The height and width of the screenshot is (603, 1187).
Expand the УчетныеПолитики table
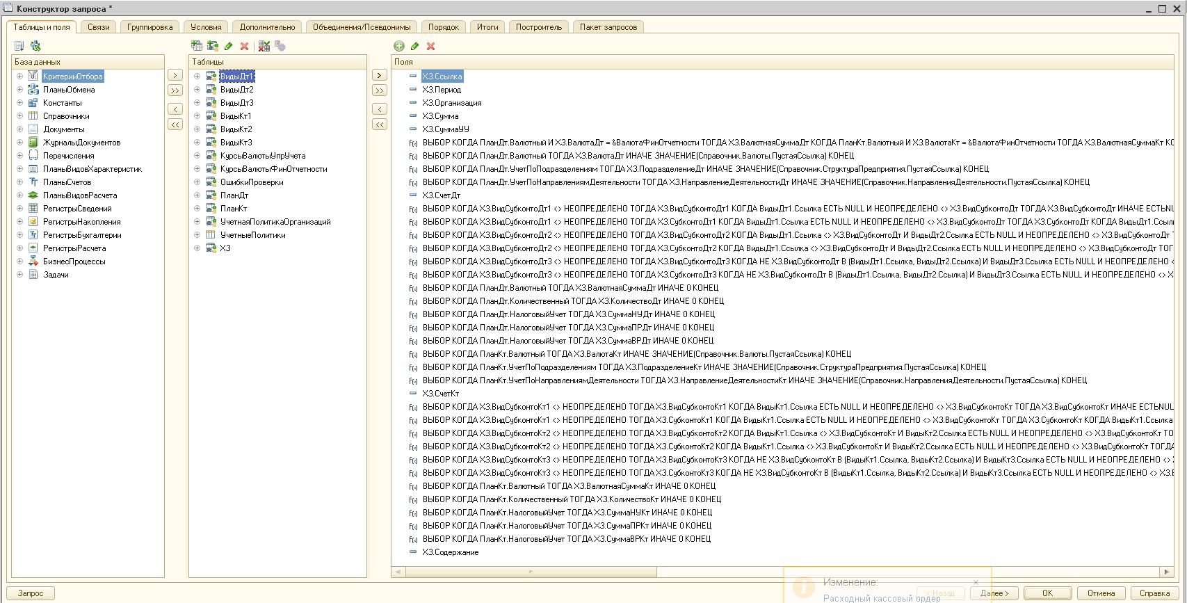197,234
